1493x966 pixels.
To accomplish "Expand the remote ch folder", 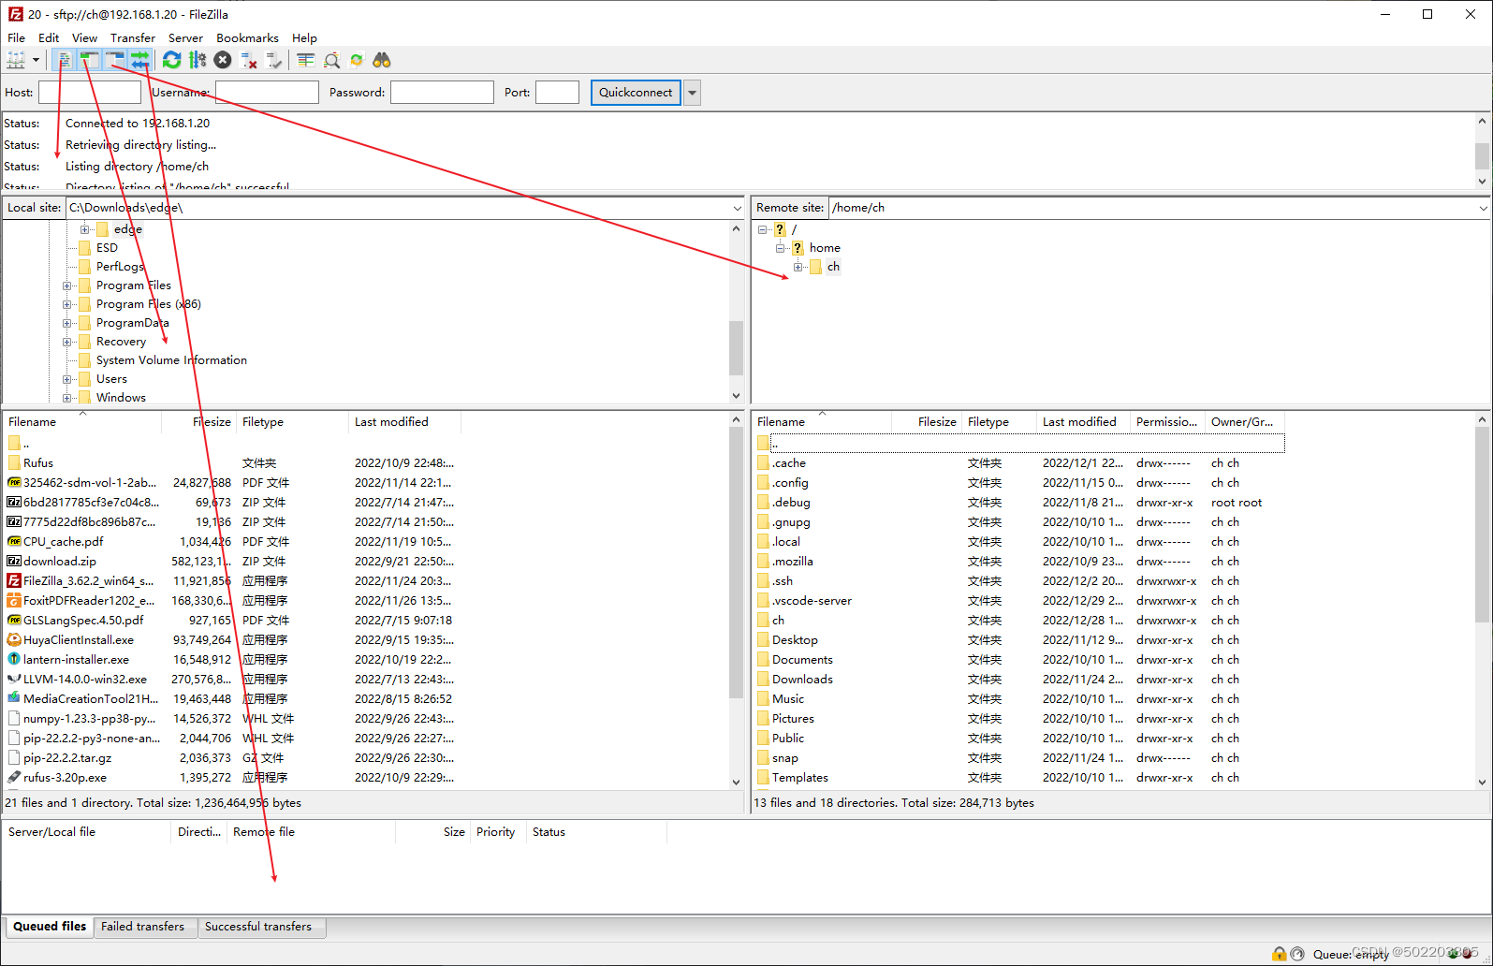I will click(x=798, y=267).
